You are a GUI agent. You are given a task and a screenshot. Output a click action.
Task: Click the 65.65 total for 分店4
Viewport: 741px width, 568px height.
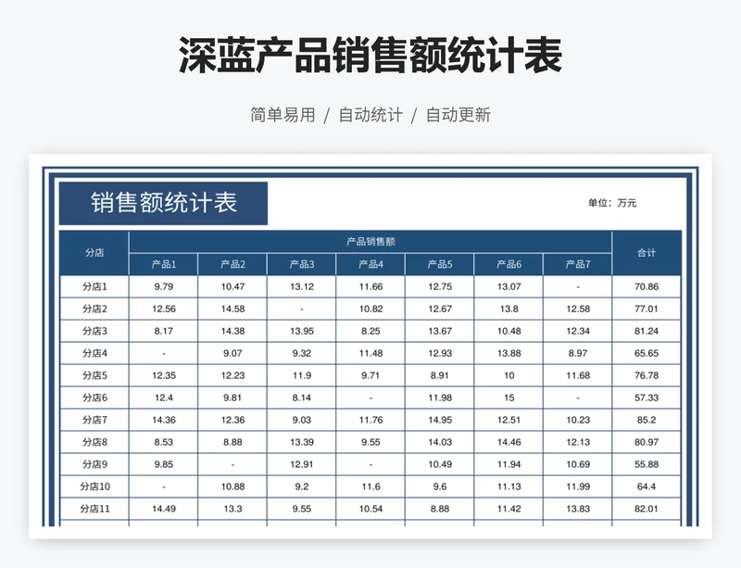(x=647, y=353)
